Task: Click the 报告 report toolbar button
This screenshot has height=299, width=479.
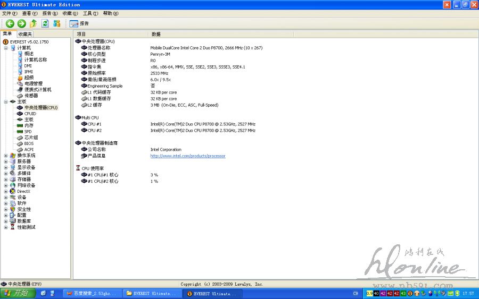Action: point(79,23)
